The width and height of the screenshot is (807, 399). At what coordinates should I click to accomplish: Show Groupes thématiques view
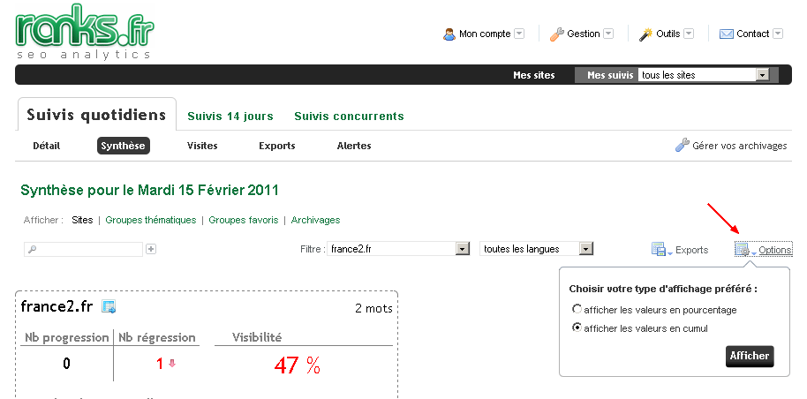(x=151, y=220)
